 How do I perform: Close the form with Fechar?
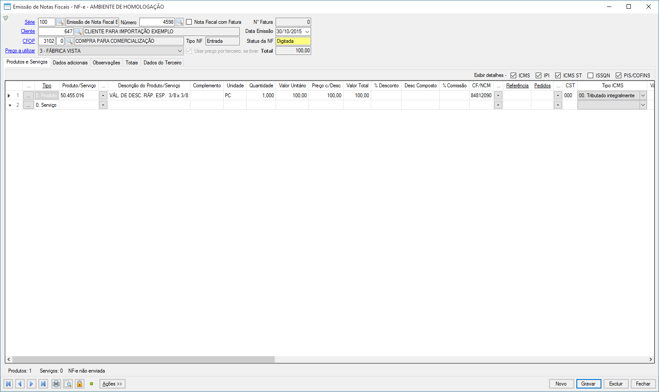(643, 384)
